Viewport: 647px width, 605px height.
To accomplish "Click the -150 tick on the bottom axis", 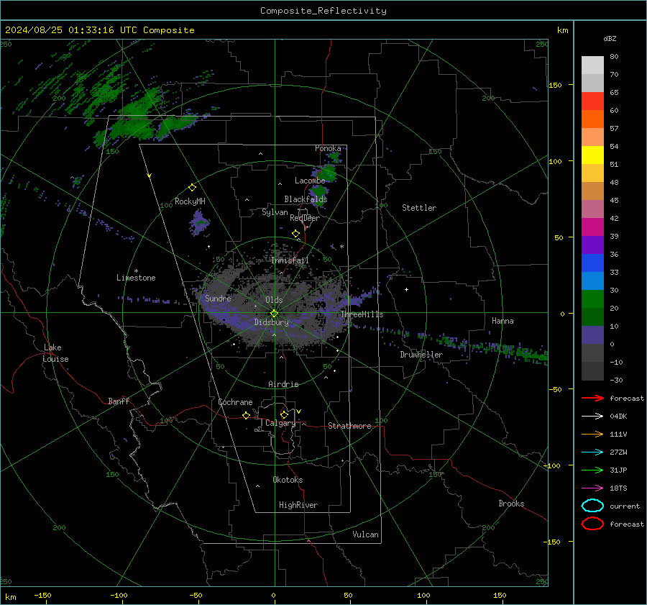I will [x=42, y=595].
